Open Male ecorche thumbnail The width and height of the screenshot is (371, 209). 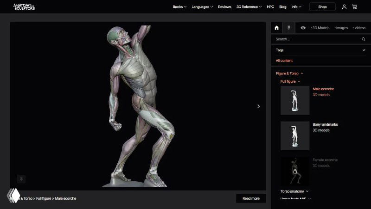(x=295, y=100)
